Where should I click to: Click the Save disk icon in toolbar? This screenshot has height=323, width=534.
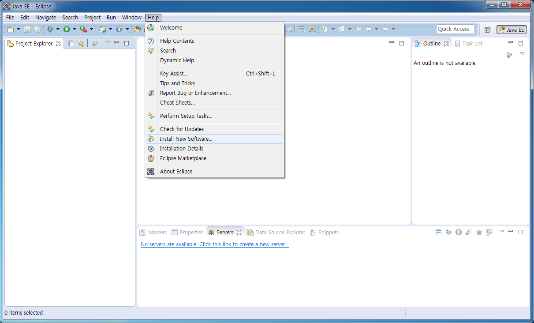(x=27, y=29)
